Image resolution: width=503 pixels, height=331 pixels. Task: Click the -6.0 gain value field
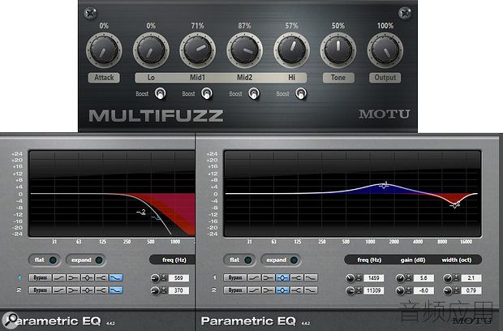pos(423,290)
